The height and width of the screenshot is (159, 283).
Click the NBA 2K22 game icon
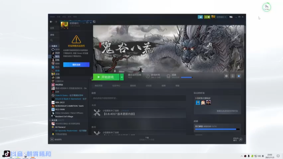pos(53,102)
